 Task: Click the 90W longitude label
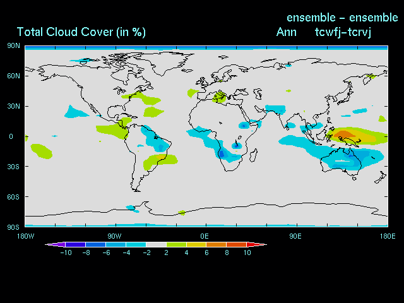(x=114, y=236)
